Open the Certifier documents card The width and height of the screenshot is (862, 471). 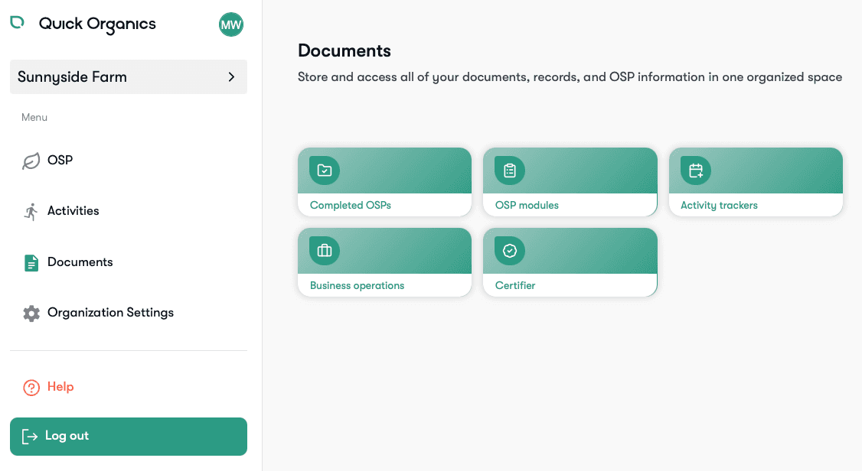point(570,261)
